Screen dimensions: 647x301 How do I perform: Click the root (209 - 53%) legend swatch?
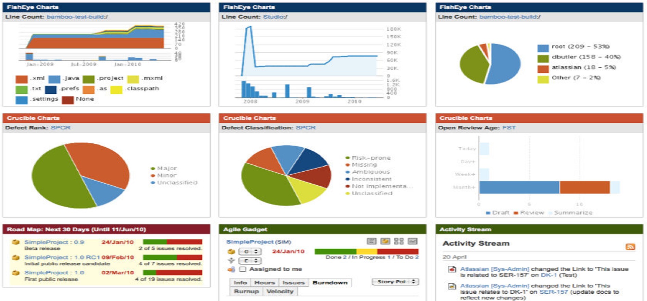click(543, 48)
